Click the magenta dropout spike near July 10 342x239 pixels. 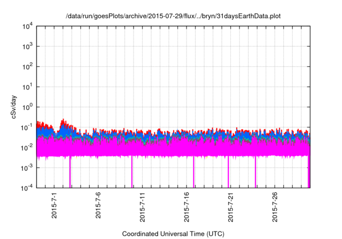[132, 172]
